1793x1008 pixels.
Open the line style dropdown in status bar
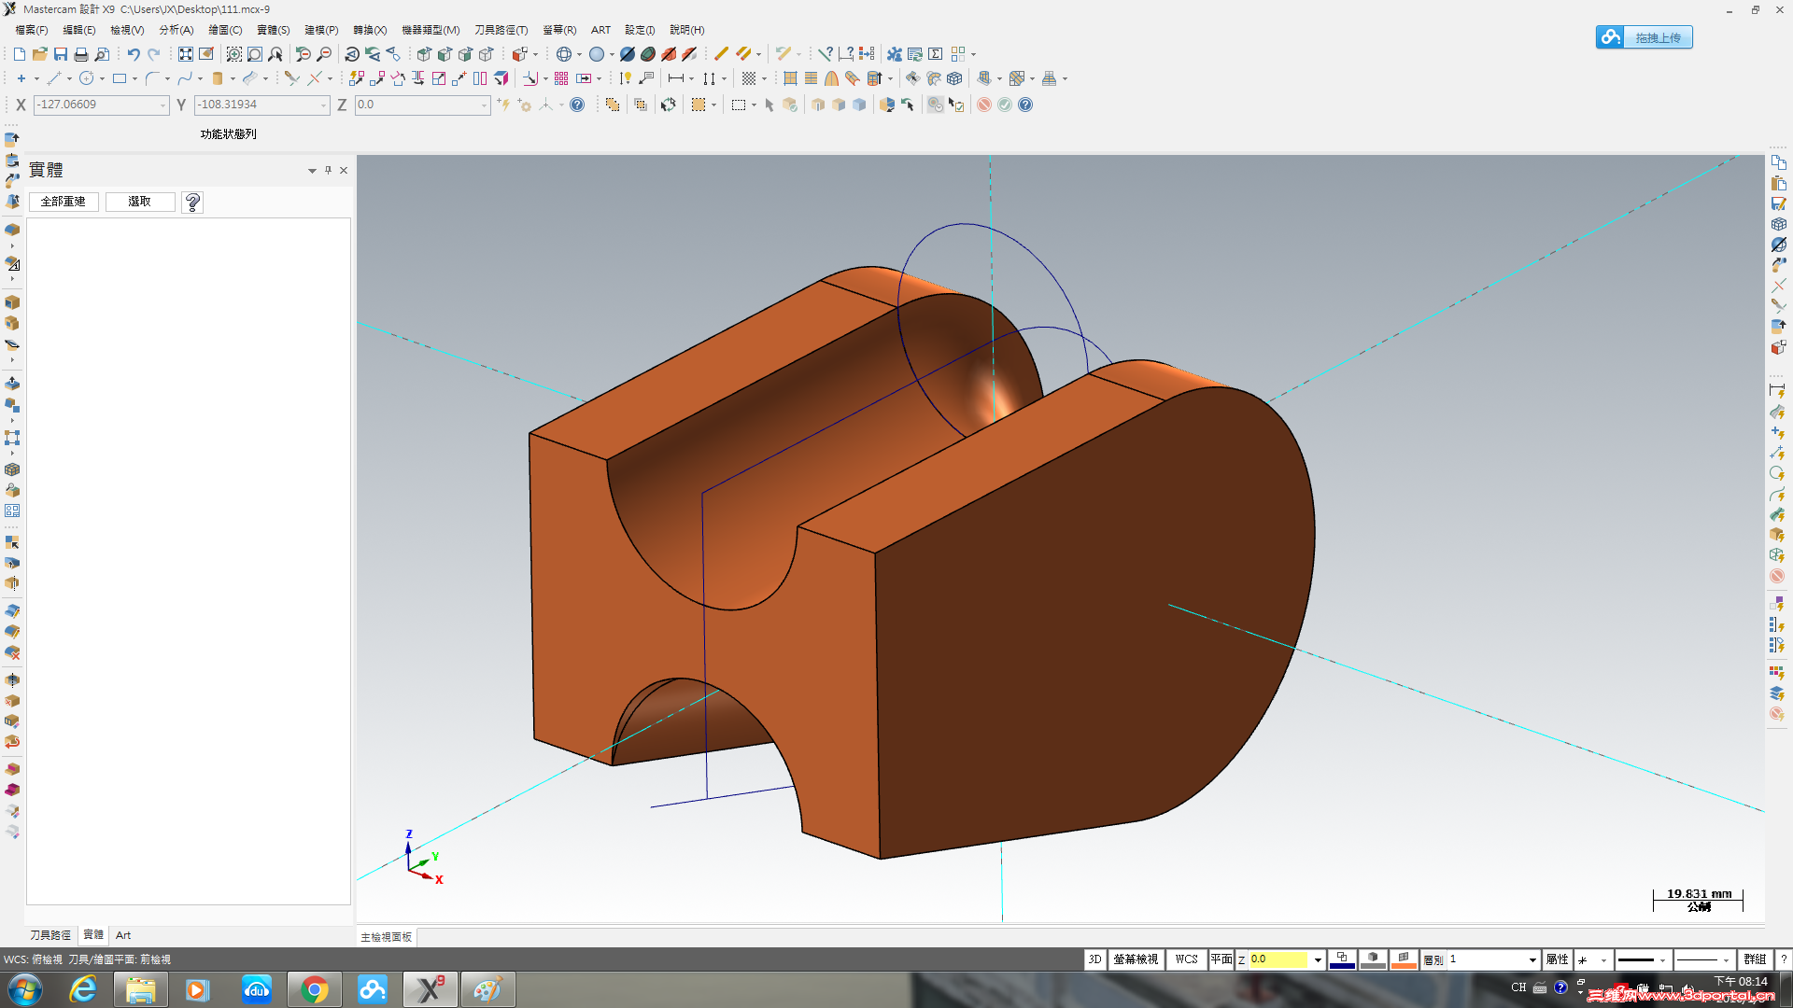point(1662,960)
